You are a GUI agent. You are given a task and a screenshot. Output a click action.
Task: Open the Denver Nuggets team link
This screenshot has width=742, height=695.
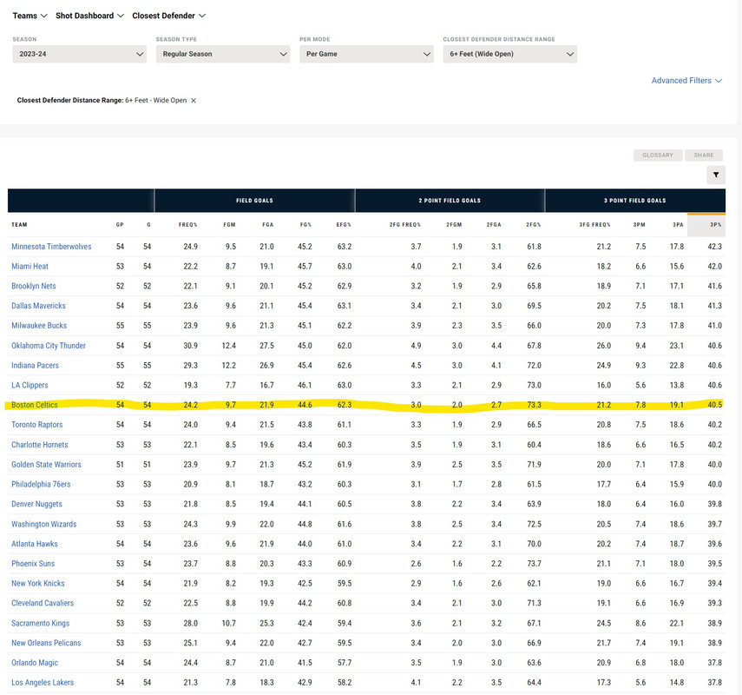pos(37,504)
